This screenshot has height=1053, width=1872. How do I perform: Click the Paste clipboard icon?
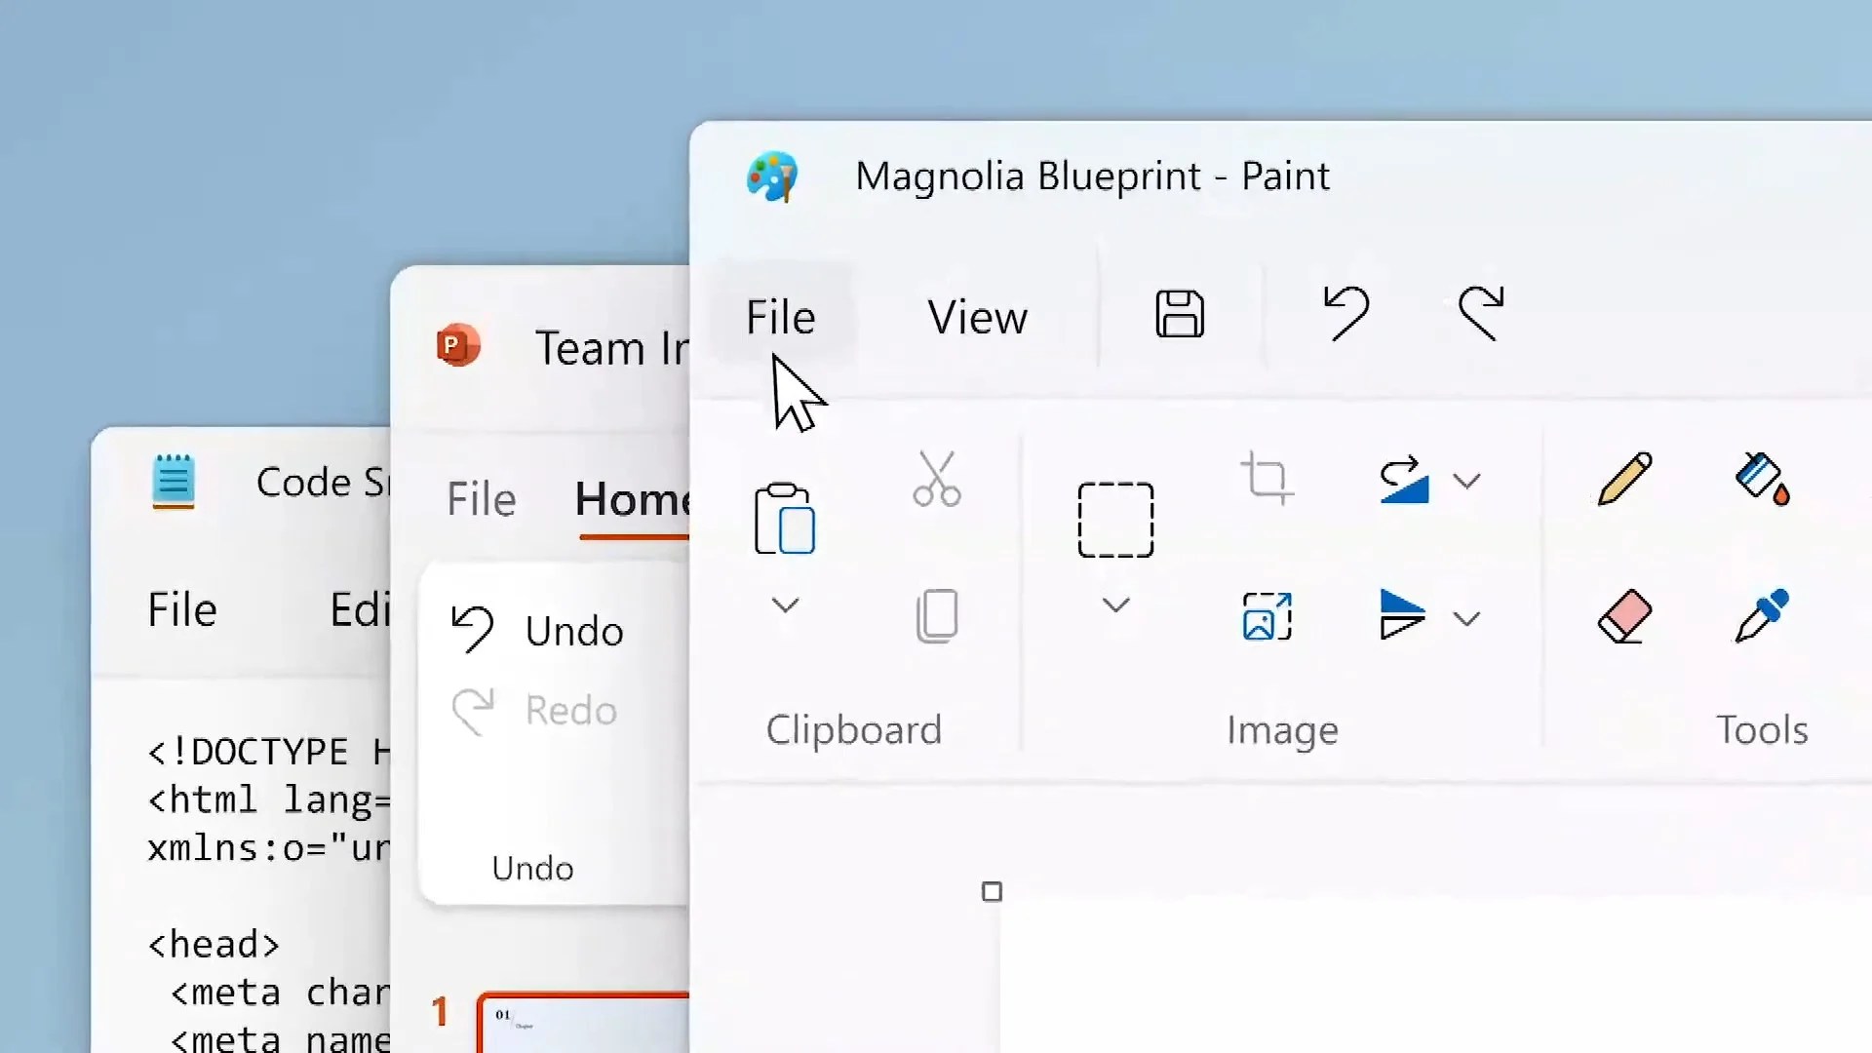785,518
